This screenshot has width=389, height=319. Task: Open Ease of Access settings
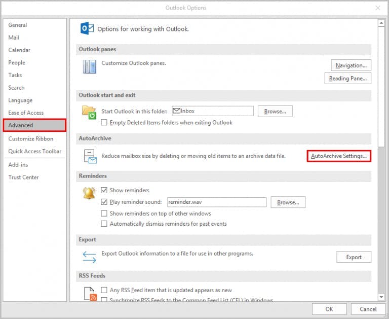pos(35,113)
